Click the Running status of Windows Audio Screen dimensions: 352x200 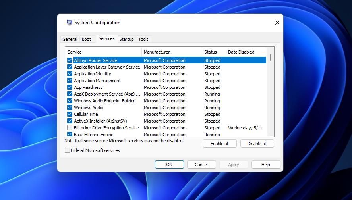212,108
